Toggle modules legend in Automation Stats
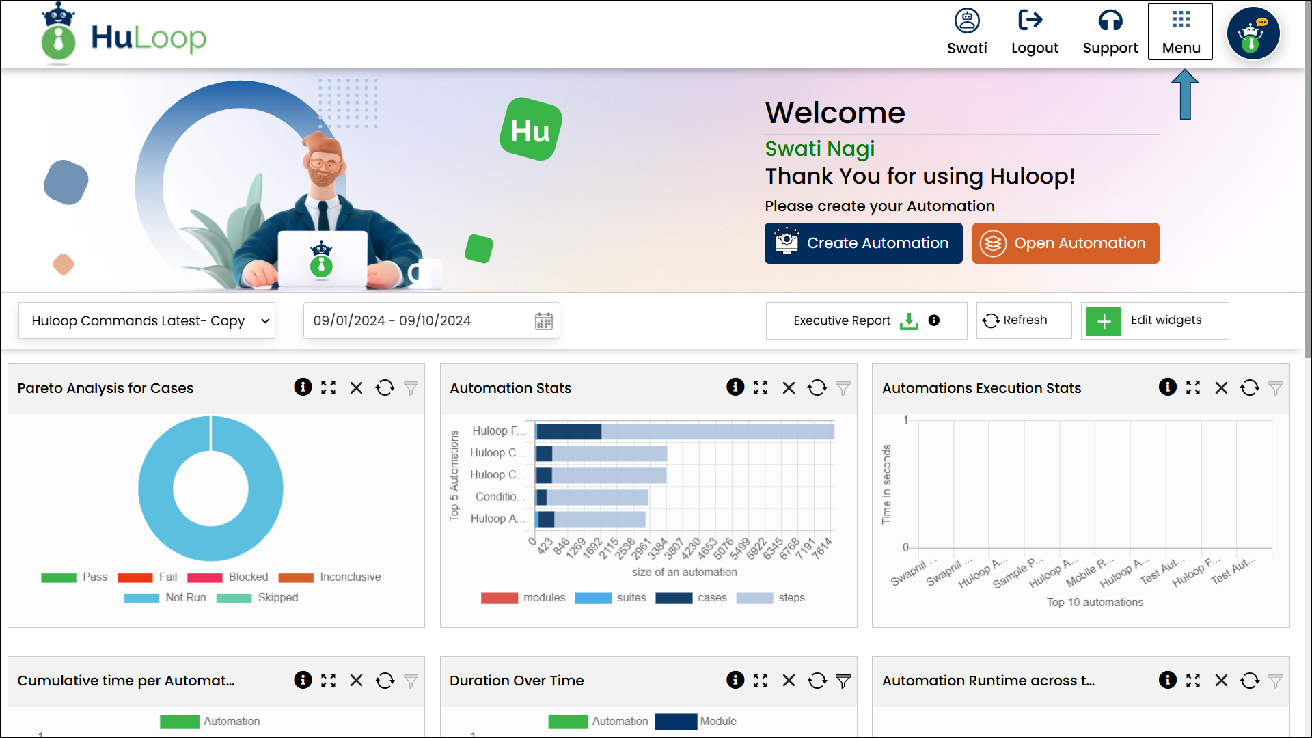1312x738 pixels. [523, 598]
